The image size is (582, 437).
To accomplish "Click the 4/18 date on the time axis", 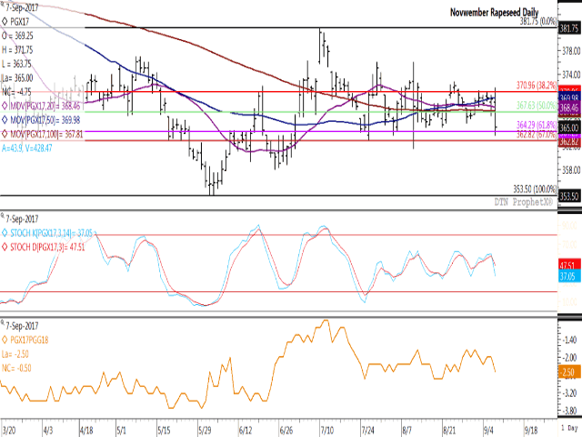I will [87, 431].
